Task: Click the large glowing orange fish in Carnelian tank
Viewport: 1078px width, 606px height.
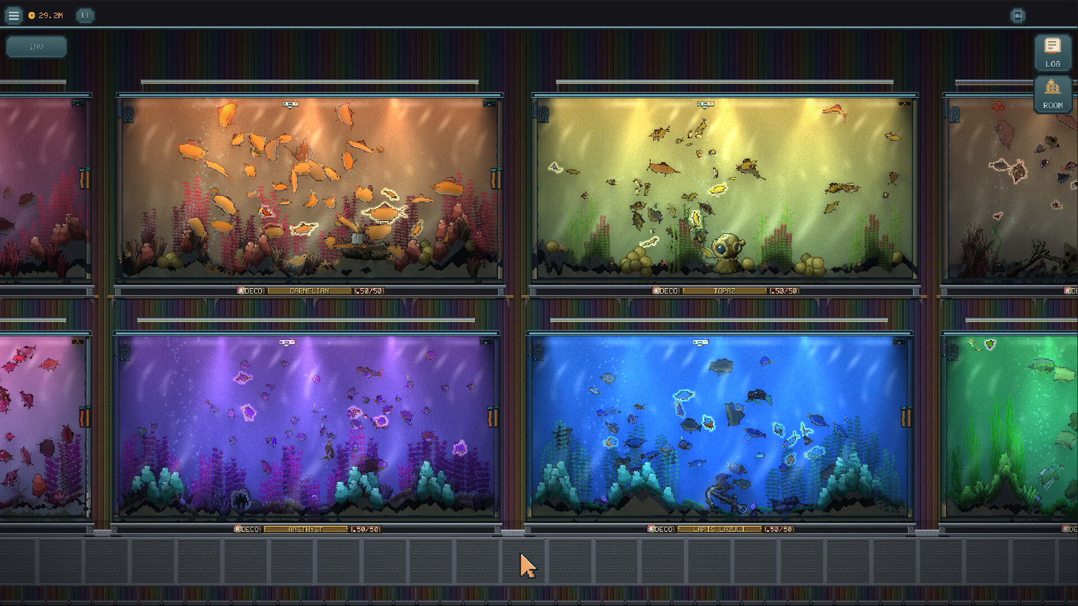Action: pyautogui.click(x=383, y=213)
